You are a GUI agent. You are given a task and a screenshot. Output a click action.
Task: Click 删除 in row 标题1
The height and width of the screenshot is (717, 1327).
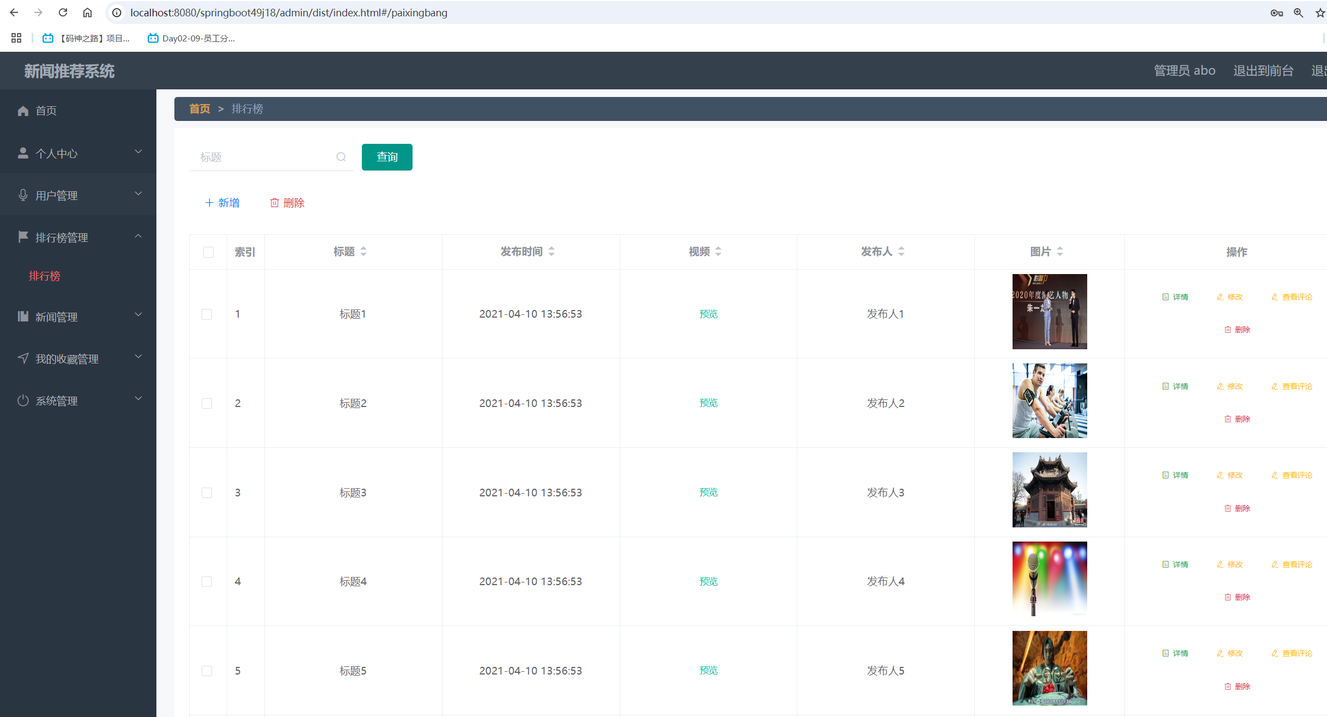click(1237, 330)
